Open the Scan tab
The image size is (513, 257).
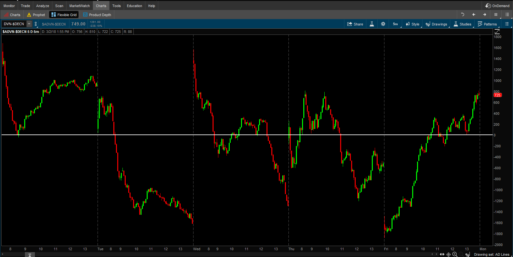59,6
